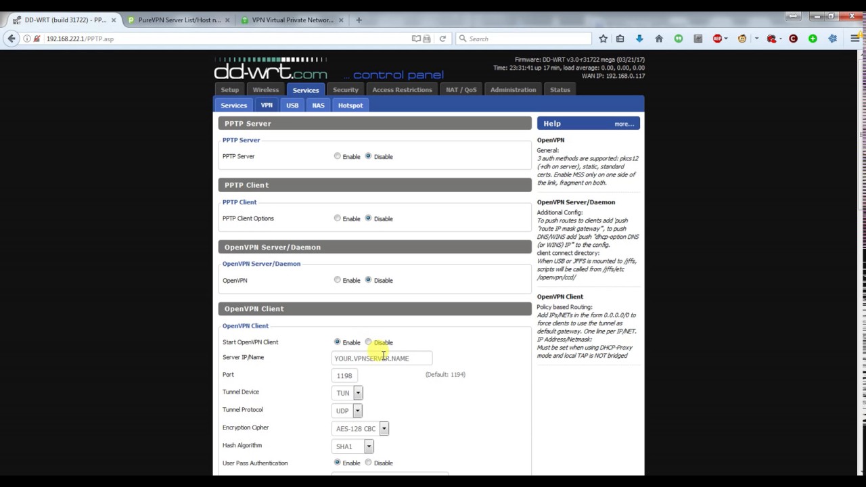This screenshot has height=487, width=866.
Task: Click the gray square extension icon next to green quote
Action: pos(698,39)
